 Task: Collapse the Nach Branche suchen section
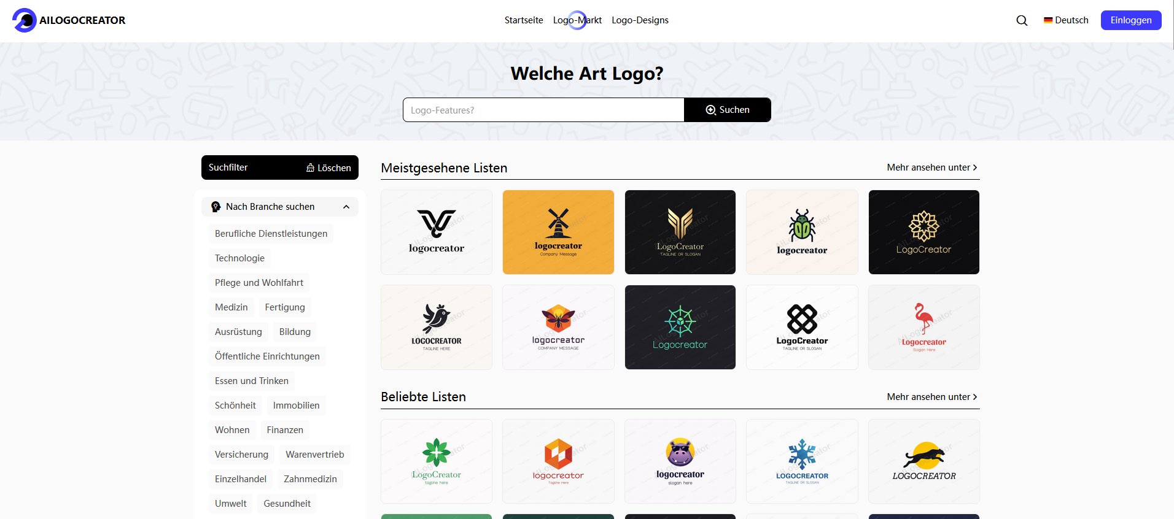346,207
